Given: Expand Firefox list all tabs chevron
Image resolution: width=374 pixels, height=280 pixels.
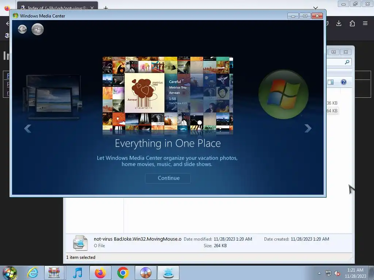Looking at the screenshot, I should coord(316,8).
